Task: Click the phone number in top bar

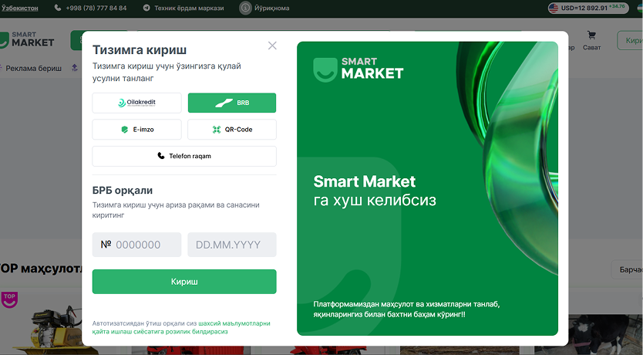Action: pos(96,8)
